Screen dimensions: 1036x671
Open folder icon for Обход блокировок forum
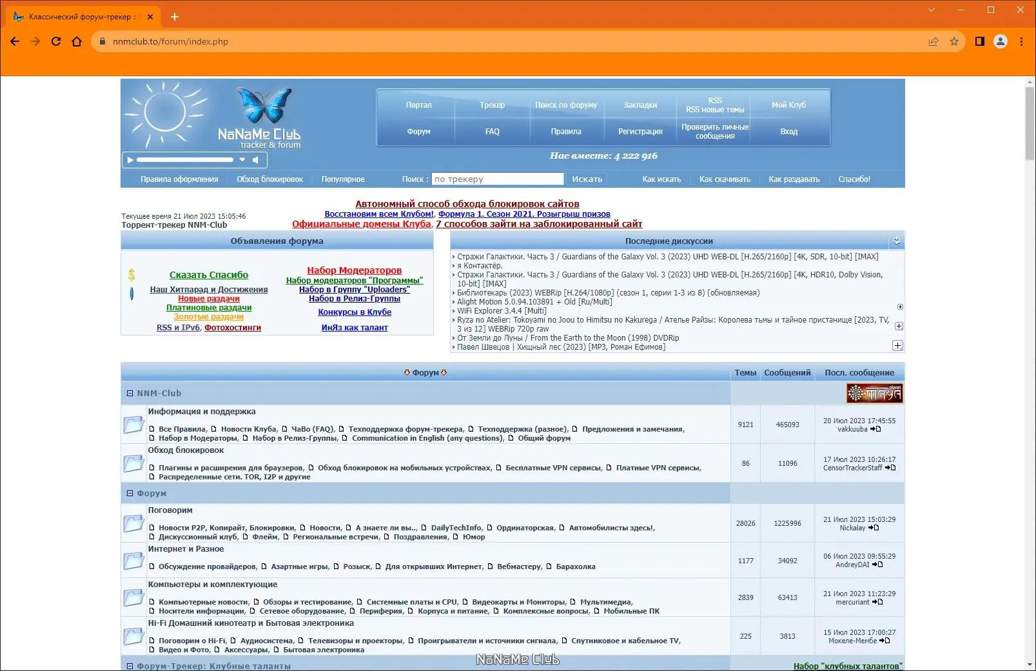[134, 463]
